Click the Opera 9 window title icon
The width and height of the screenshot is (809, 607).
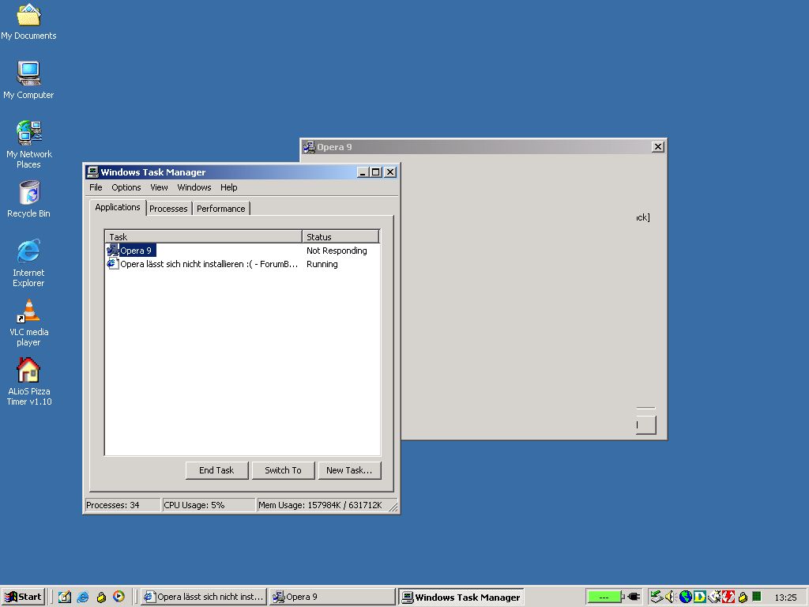309,147
